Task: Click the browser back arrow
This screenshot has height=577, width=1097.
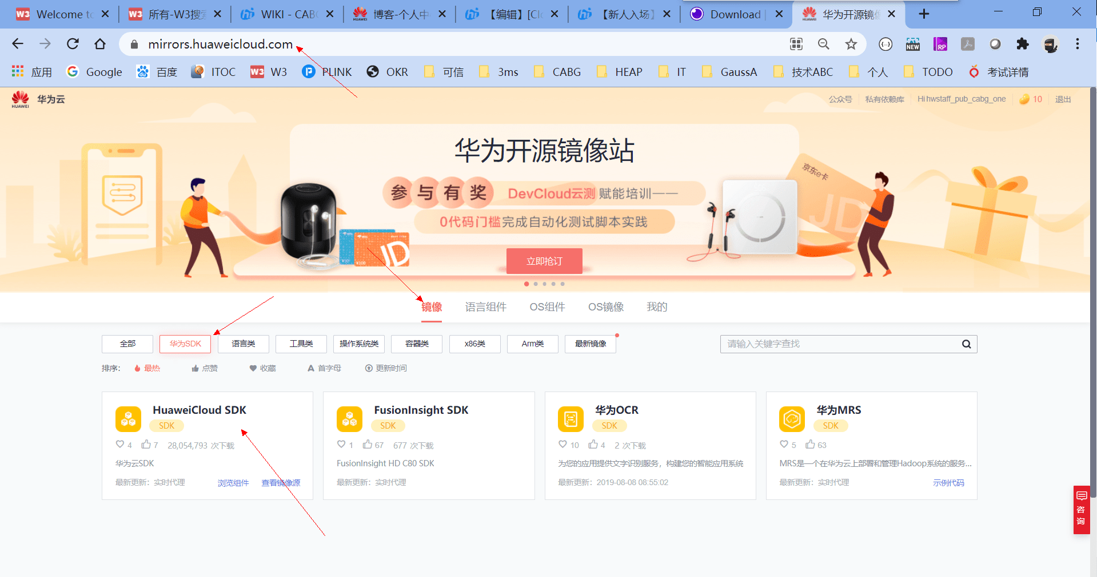Action: click(x=18, y=44)
